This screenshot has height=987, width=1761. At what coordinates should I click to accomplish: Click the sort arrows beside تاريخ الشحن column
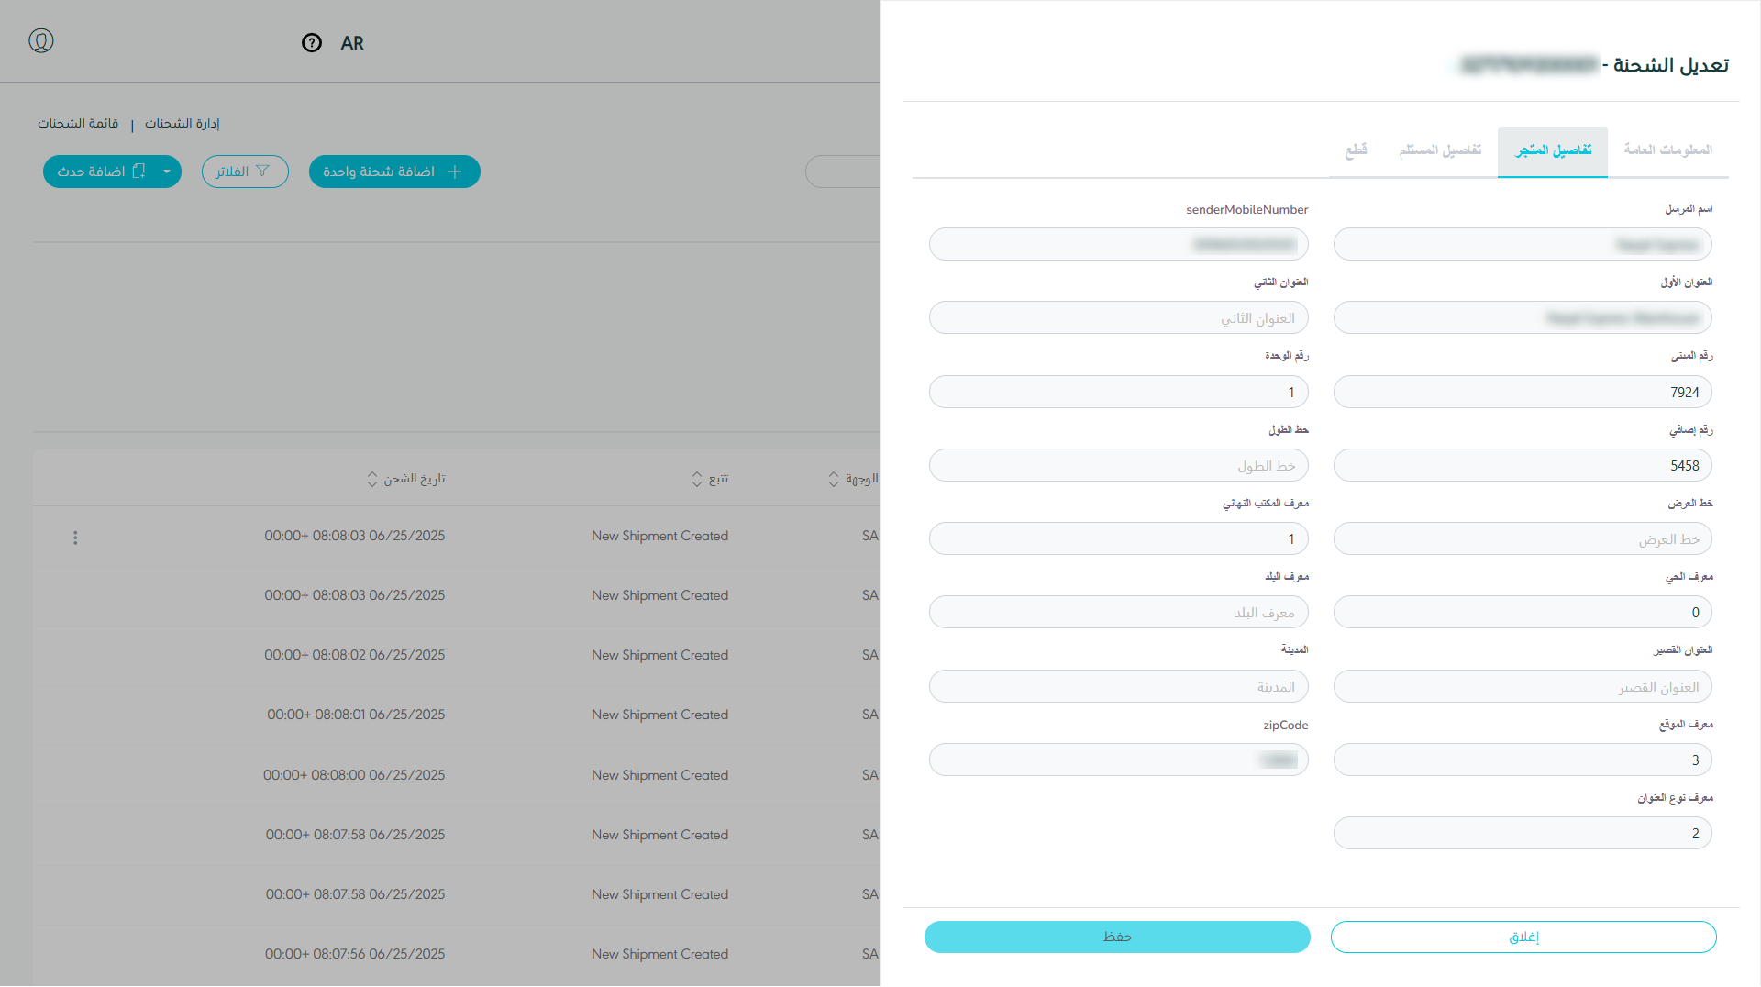(372, 479)
